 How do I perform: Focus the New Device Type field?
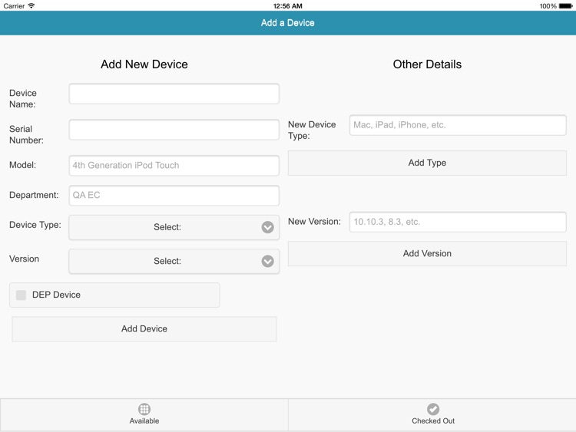pos(458,125)
